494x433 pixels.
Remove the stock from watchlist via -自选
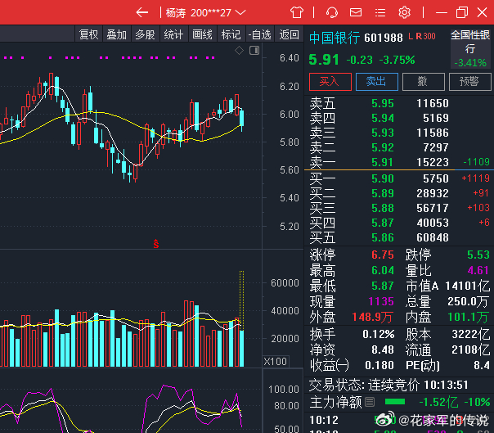pyautogui.click(x=259, y=34)
